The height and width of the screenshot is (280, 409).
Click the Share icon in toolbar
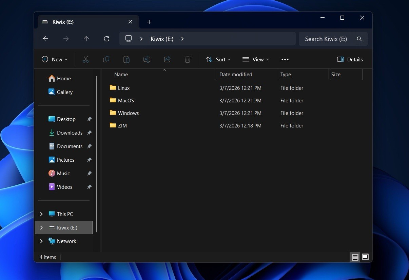point(167,59)
